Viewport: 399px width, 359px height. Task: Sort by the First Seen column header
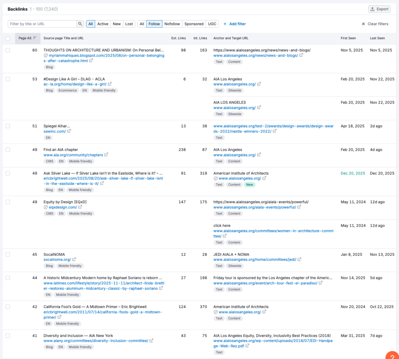(348, 38)
